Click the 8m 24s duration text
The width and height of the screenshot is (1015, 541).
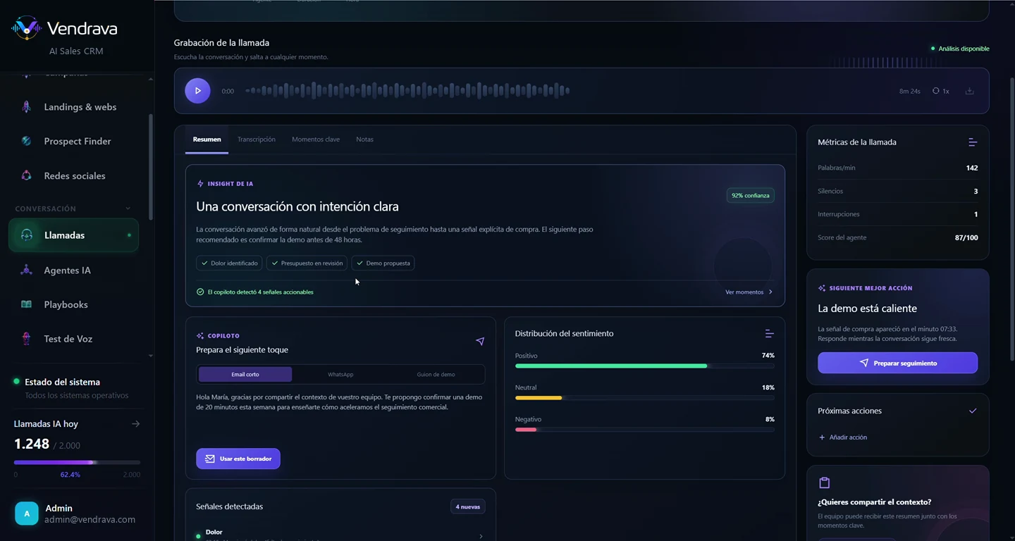(909, 91)
